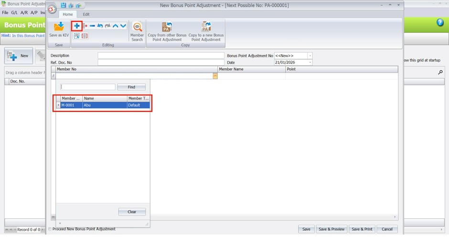
Task: Click the Description input field
Action: (160, 56)
